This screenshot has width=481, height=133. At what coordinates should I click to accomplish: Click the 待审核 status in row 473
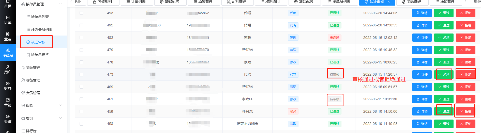(335, 75)
